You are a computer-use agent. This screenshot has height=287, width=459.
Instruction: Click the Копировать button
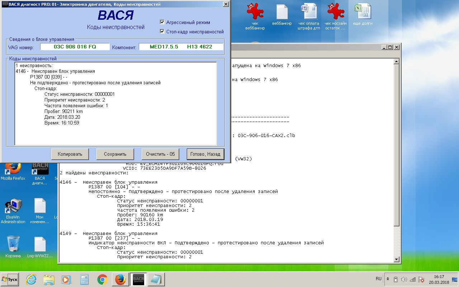(x=70, y=154)
